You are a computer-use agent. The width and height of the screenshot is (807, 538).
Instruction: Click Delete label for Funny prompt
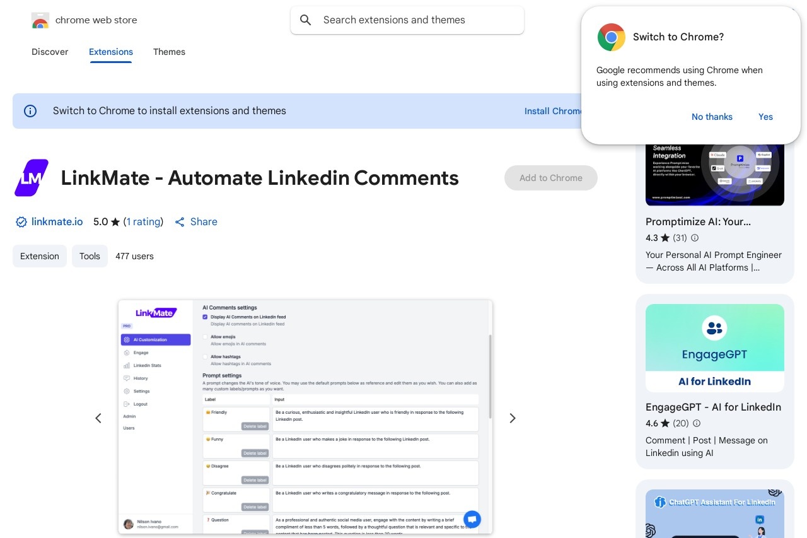point(255,453)
